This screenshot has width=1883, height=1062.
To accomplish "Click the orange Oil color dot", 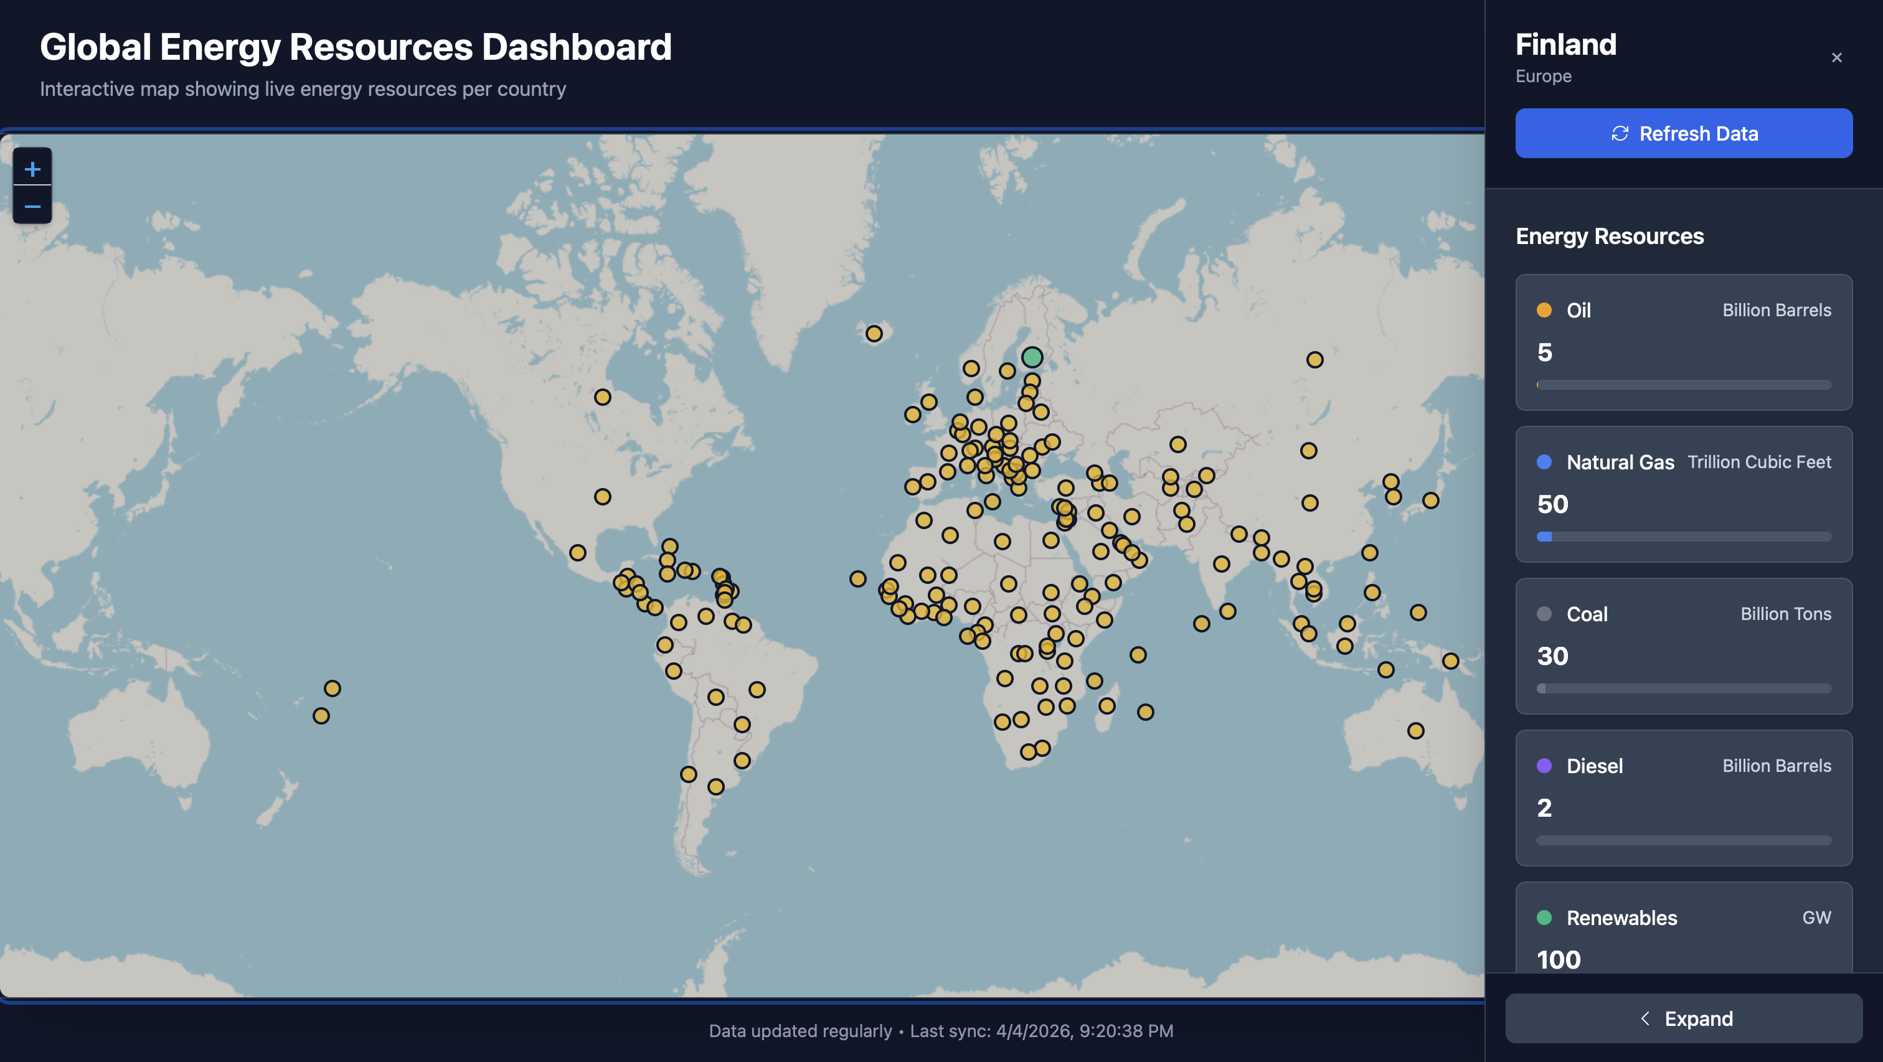I will pos(1544,310).
